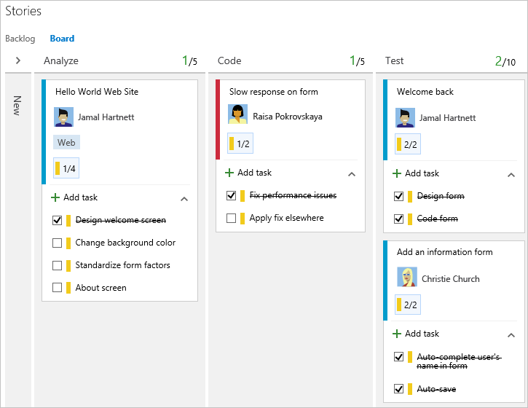Click Code 1/5 WIP count
Viewport: 528px width, 408px height.
tap(357, 61)
